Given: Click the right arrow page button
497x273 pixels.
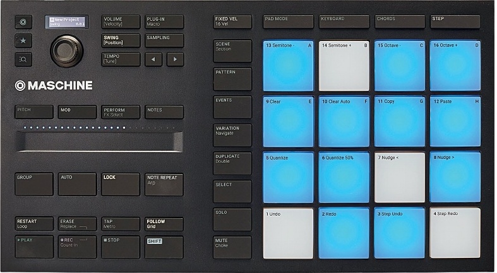Looking at the screenshot, I should click(176, 59).
